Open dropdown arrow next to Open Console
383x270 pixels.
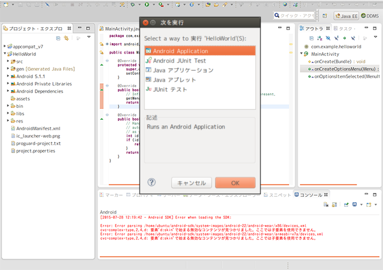point(376,205)
